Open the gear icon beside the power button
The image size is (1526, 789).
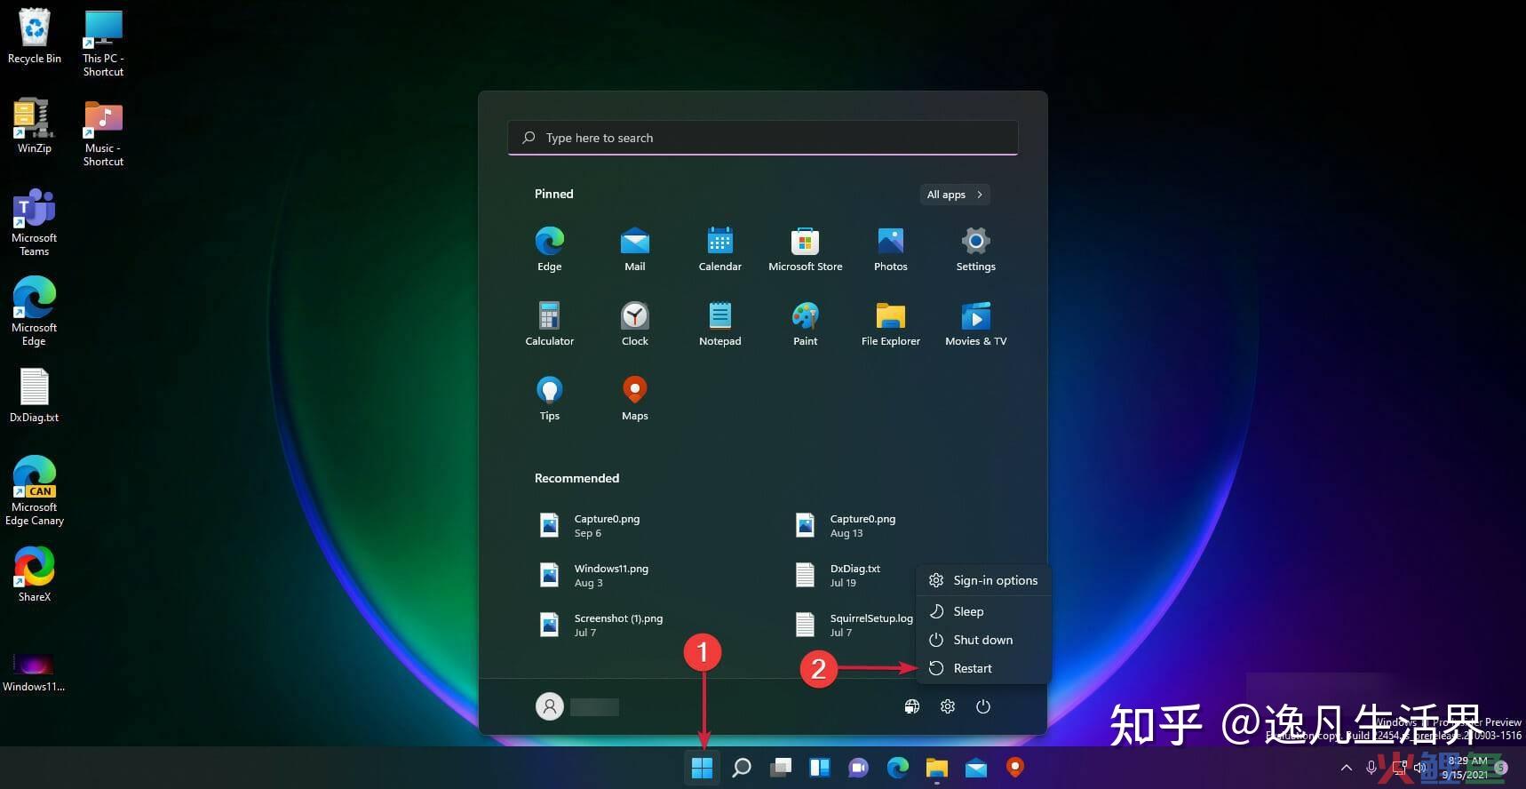coord(947,706)
